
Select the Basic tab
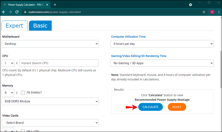[x=40, y=26]
